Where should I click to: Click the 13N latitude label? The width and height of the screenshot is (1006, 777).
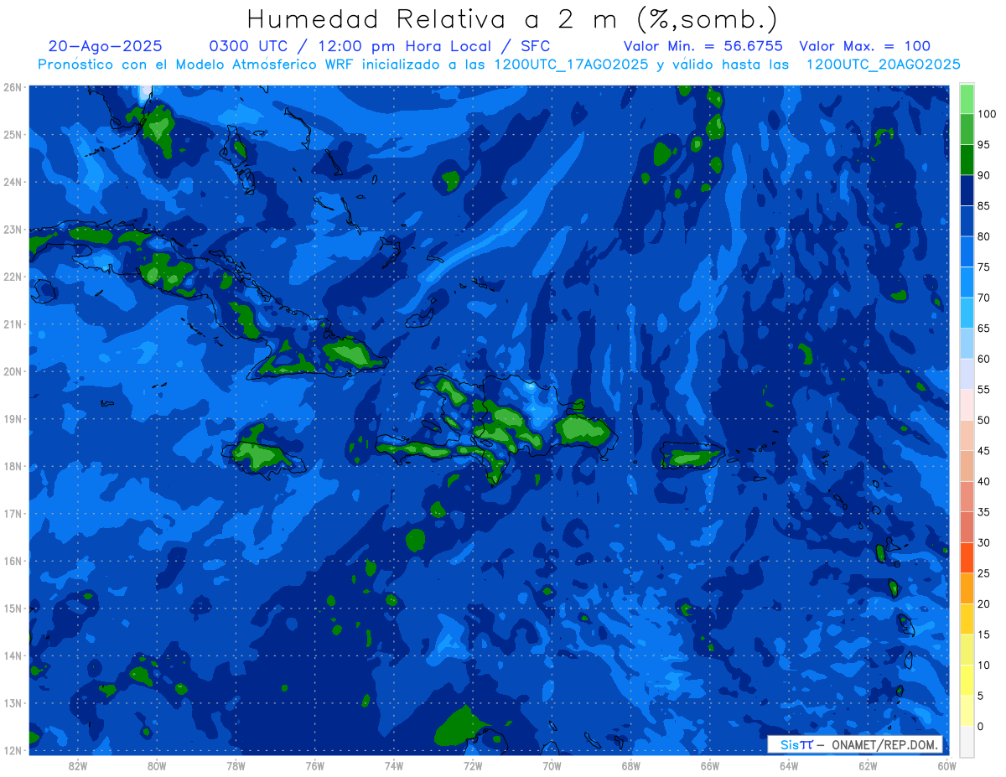13,702
